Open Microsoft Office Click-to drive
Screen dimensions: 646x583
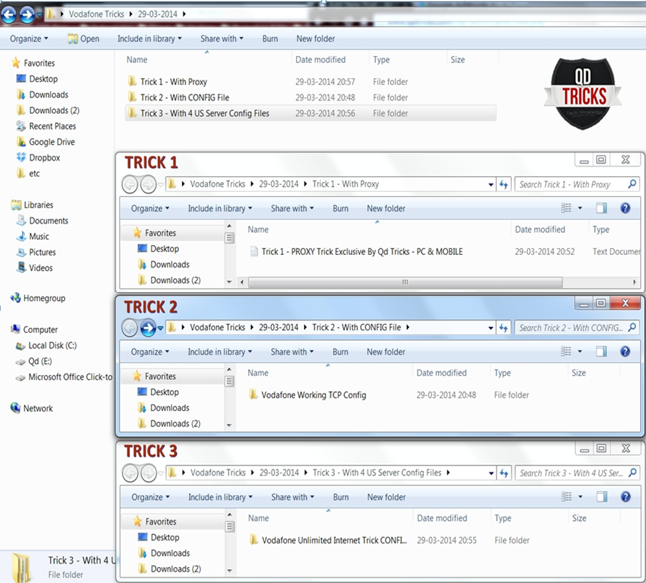point(64,376)
